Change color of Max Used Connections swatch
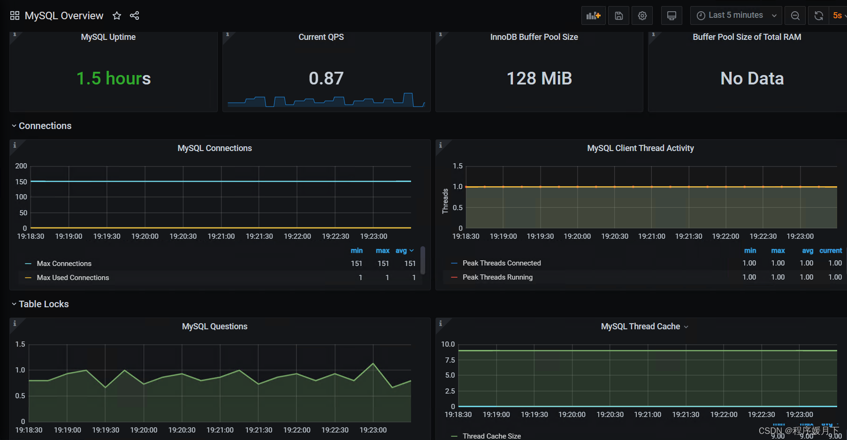 click(28, 278)
